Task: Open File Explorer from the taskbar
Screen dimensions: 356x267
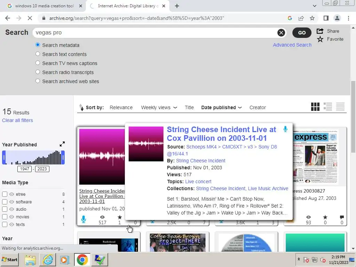Action: [x=30, y=259]
